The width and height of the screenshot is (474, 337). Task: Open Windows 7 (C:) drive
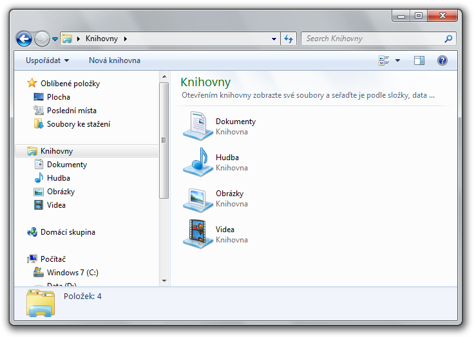tap(73, 273)
